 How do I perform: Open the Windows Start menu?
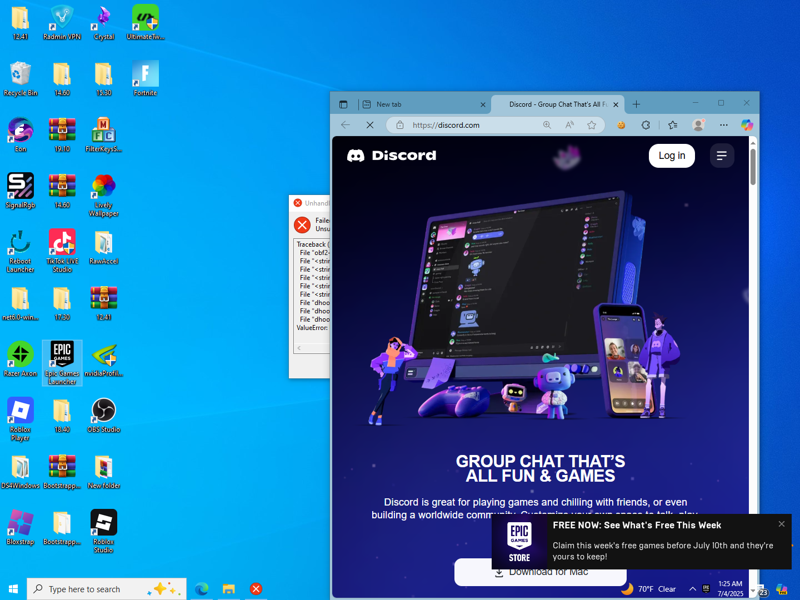(13, 589)
